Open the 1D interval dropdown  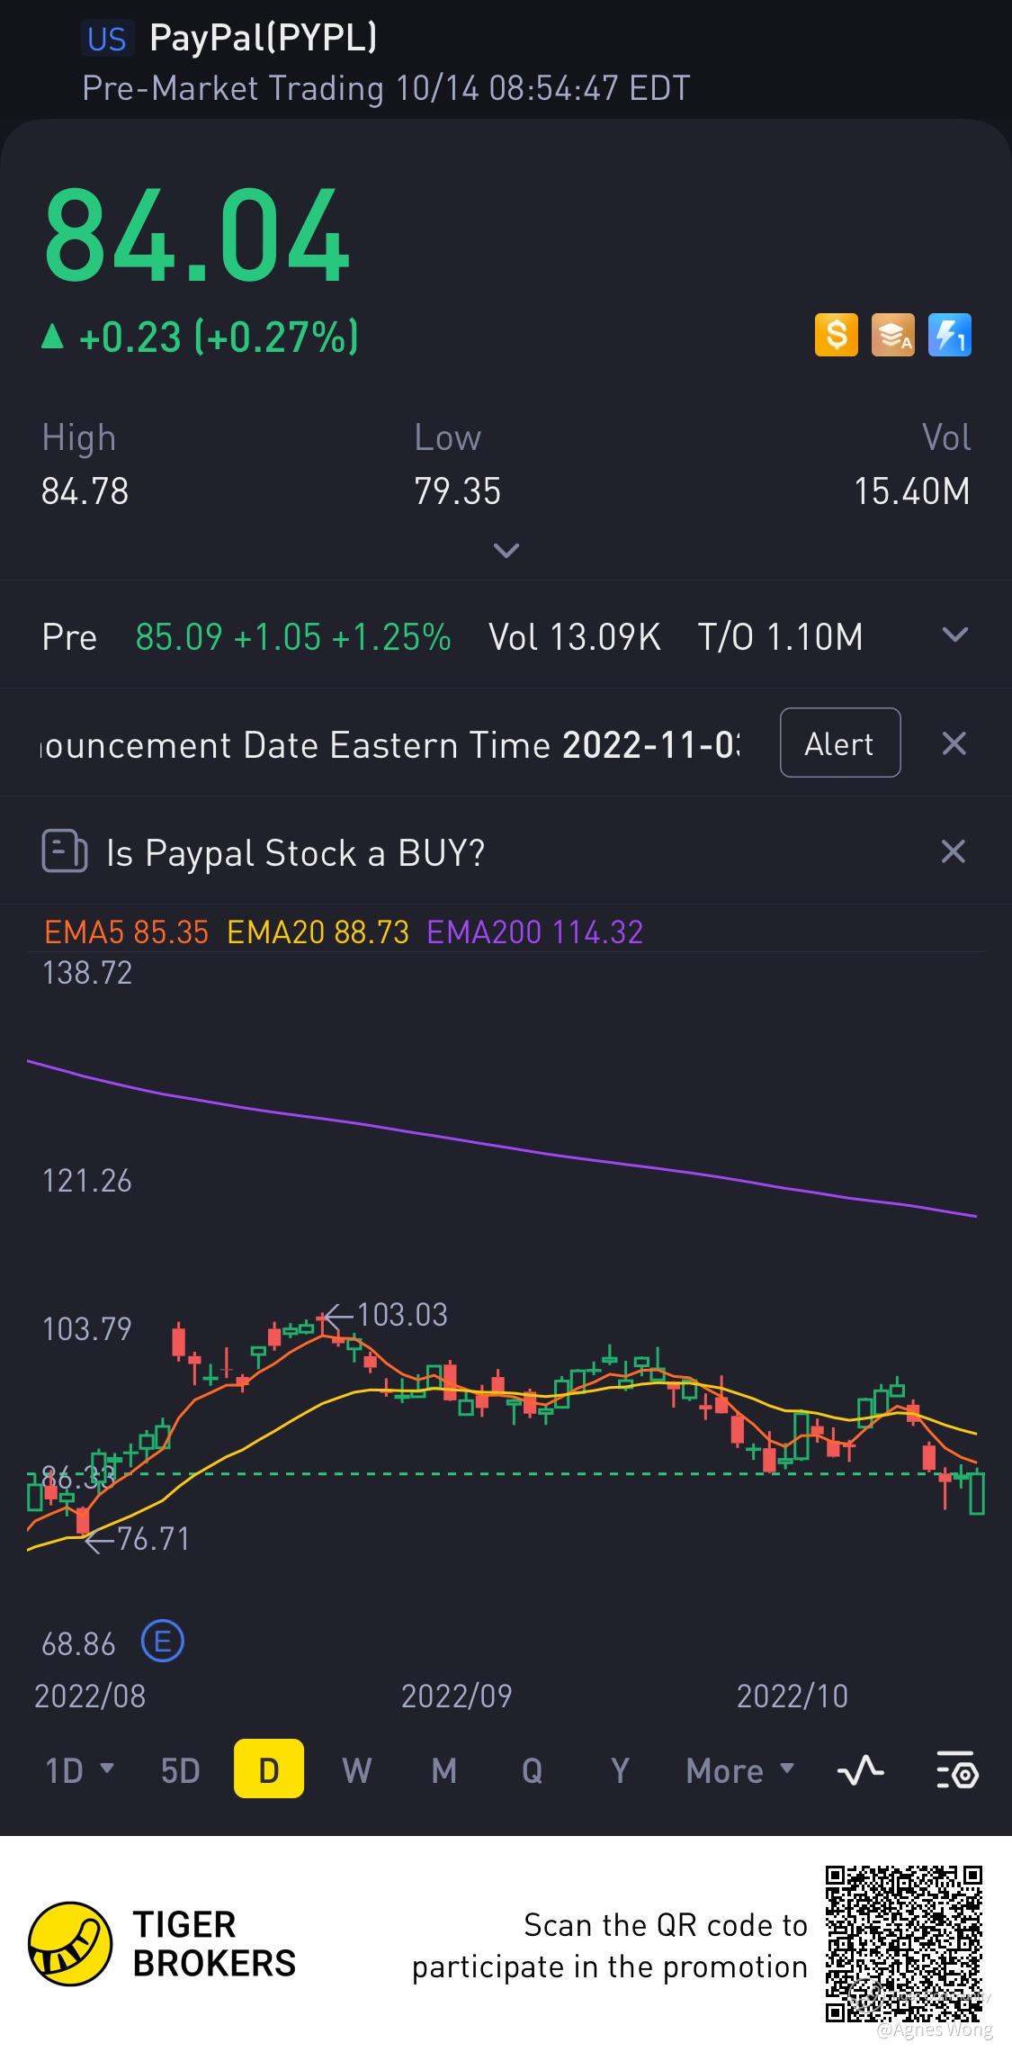point(80,1770)
